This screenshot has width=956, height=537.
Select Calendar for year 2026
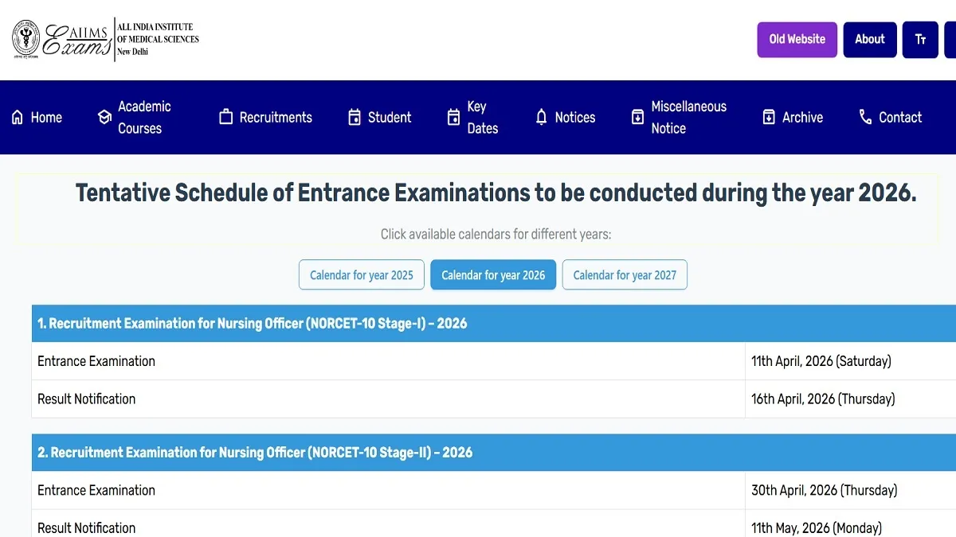pos(493,275)
